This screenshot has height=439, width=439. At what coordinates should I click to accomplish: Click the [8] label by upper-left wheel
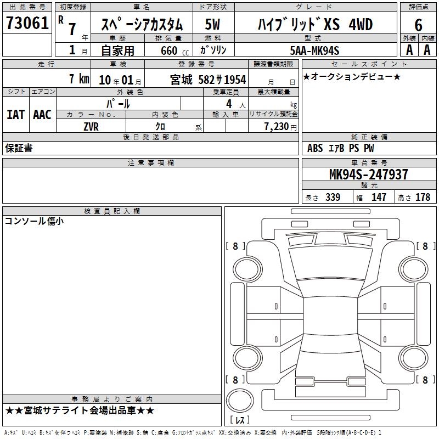coord(235,246)
